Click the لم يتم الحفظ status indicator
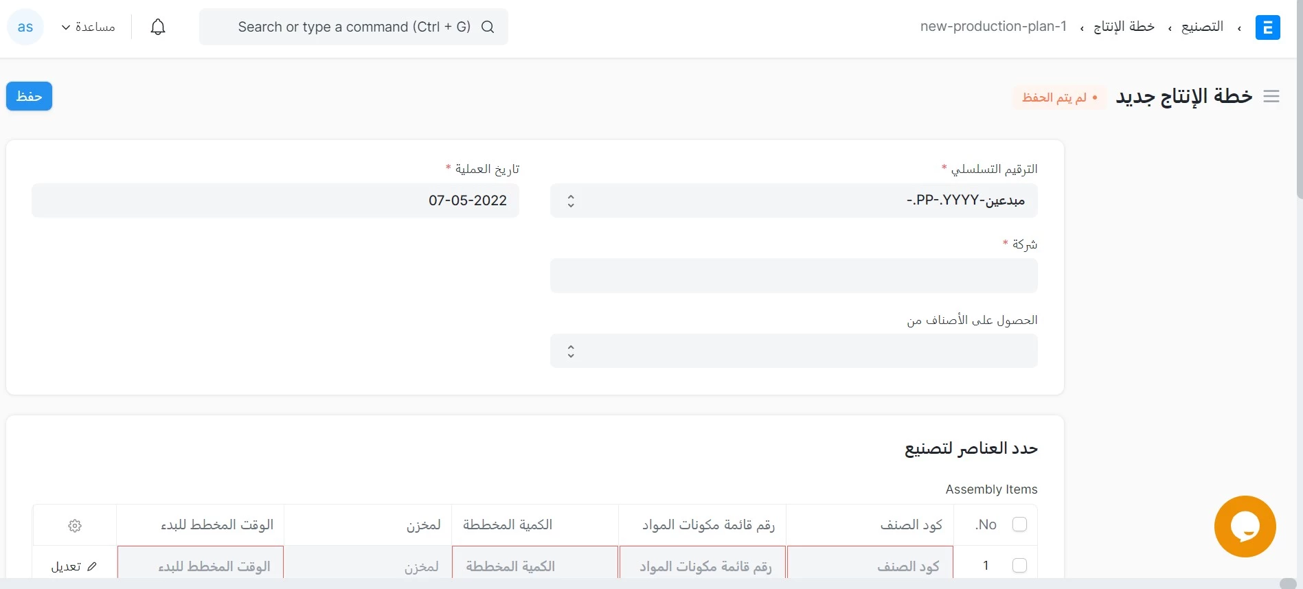Screen dimensions: 1303x589 [x=1059, y=97]
